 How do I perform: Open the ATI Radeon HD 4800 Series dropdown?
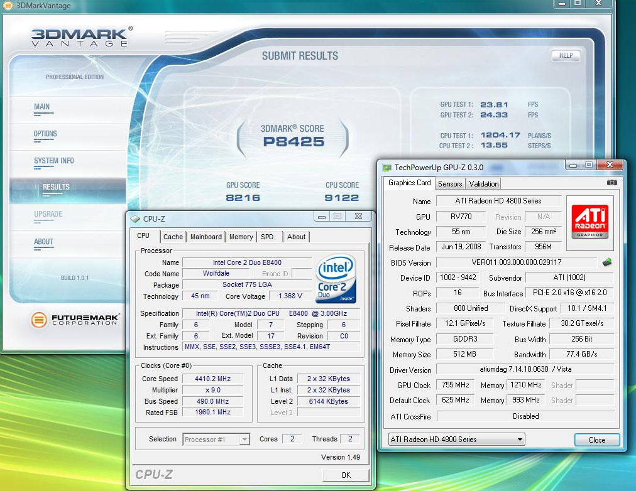pos(457,439)
